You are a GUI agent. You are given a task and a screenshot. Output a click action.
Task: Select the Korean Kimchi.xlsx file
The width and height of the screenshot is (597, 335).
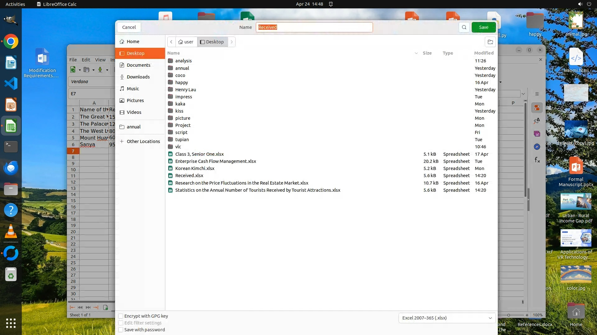[195, 168]
